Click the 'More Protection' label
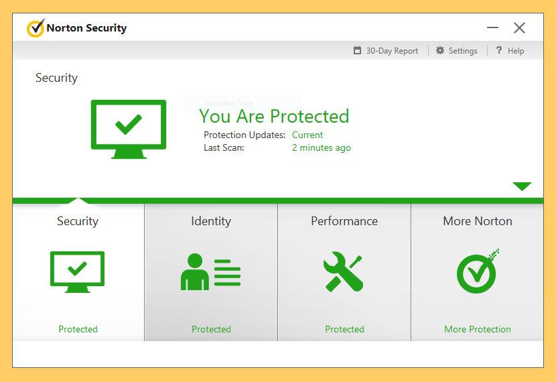The height and width of the screenshot is (382, 556). coord(478,329)
